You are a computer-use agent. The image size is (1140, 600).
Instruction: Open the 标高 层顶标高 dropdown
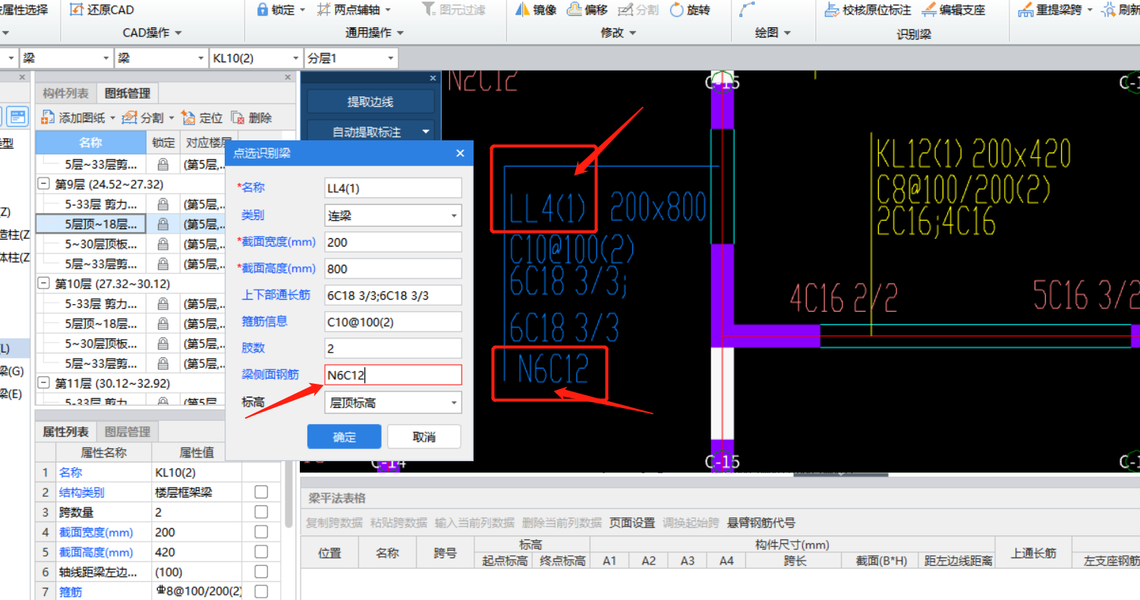point(454,403)
